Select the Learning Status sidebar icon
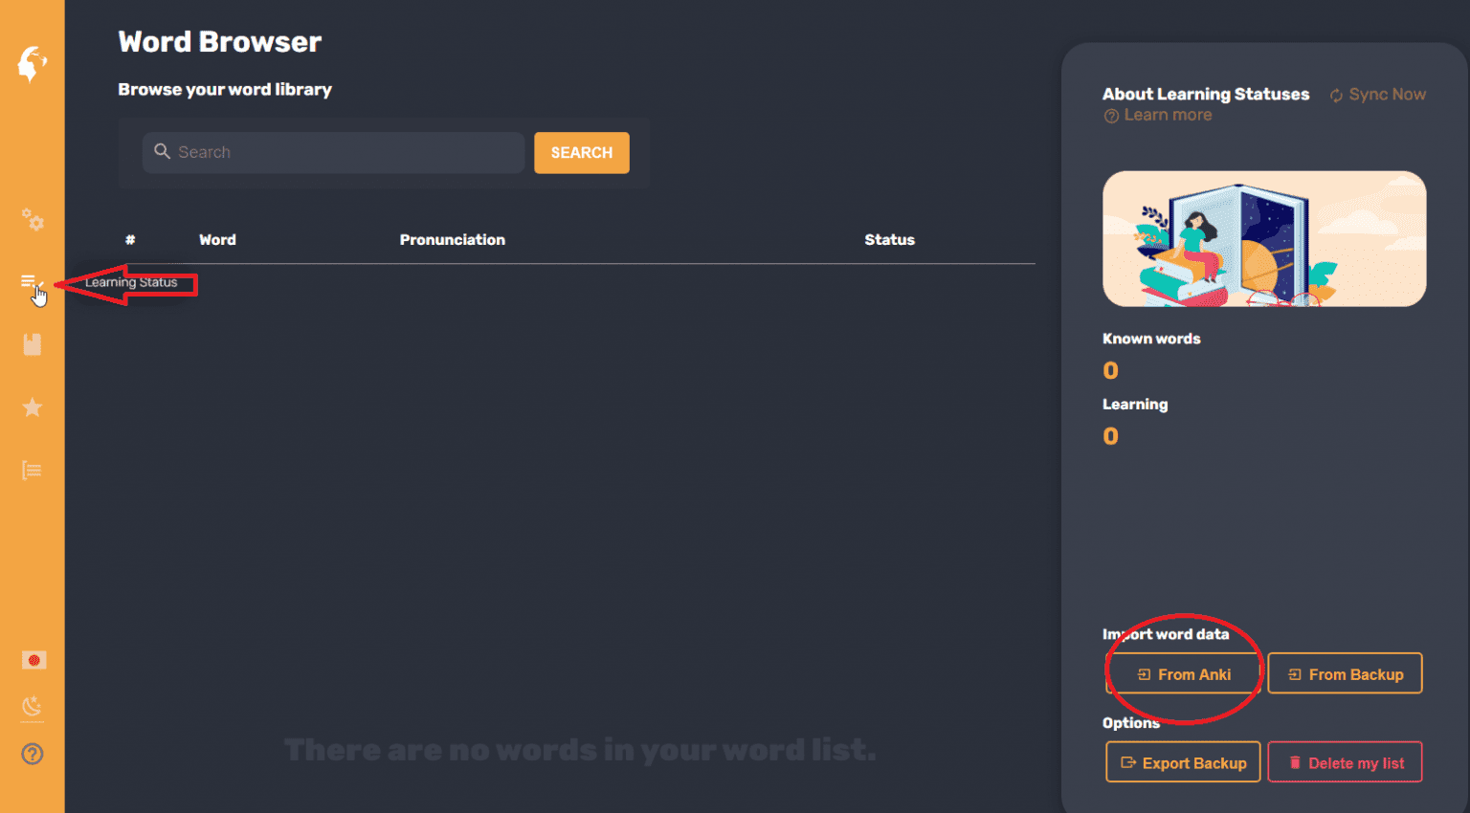Screen dimensions: 1470x813 [x=32, y=280]
